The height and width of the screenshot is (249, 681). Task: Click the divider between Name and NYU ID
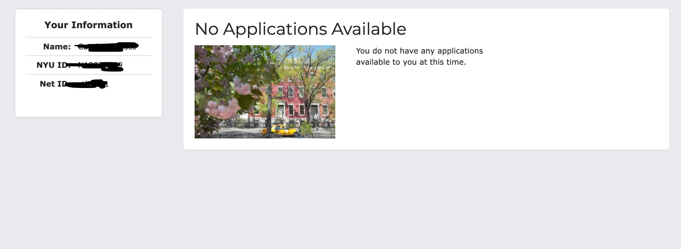coord(88,56)
